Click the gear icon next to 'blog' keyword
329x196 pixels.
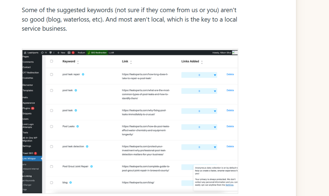point(71,183)
